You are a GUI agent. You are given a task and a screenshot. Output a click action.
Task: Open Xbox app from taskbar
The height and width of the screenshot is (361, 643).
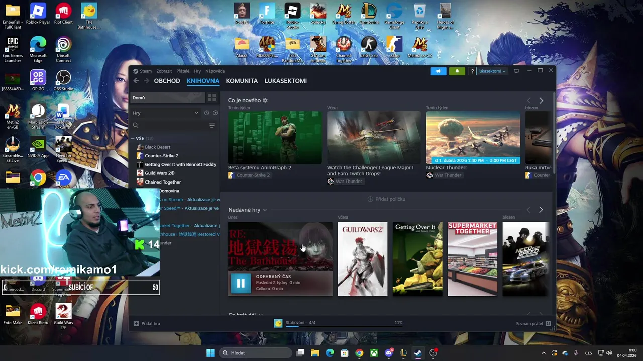coord(374,353)
